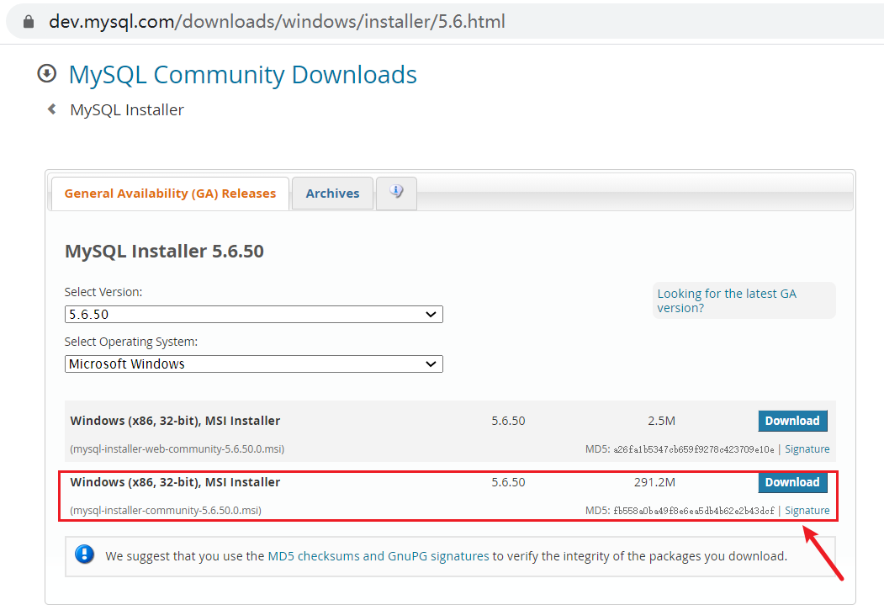The height and width of the screenshot is (605, 884).
Task: Click the padlock icon in address bar
Action: (x=29, y=22)
